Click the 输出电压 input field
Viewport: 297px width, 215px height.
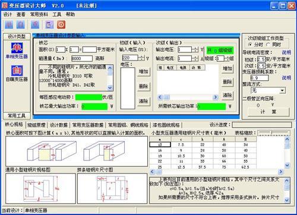[185, 49]
